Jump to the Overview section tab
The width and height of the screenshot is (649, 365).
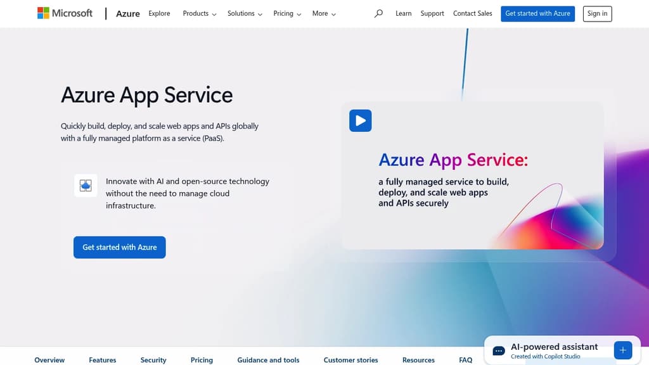[x=49, y=360]
